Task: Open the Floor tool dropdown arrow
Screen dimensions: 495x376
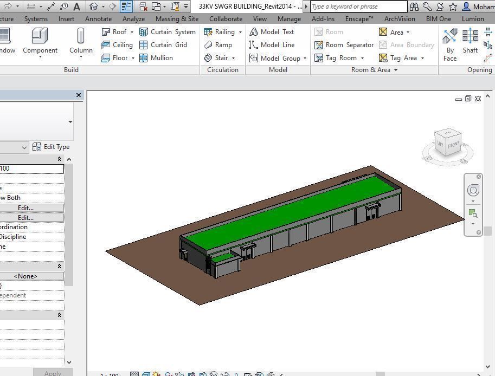Action: pos(133,58)
